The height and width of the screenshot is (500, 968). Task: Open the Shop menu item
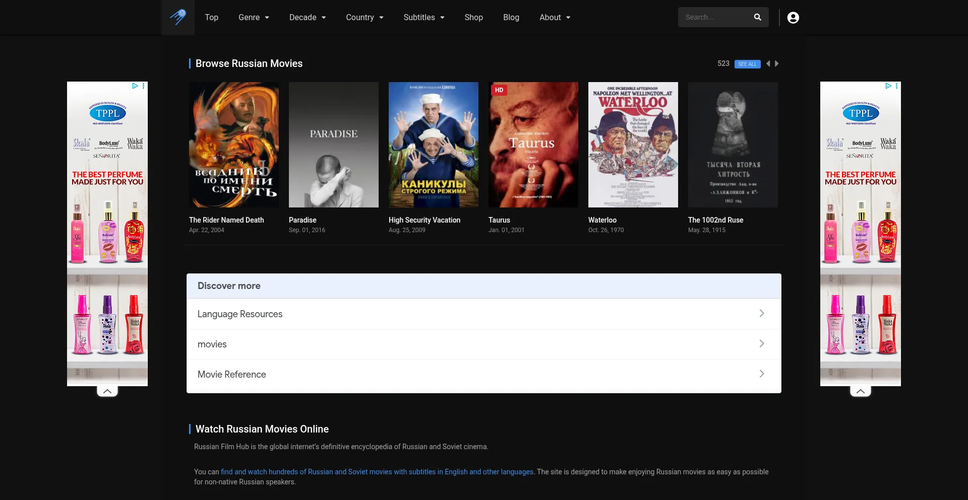point(473,17)
